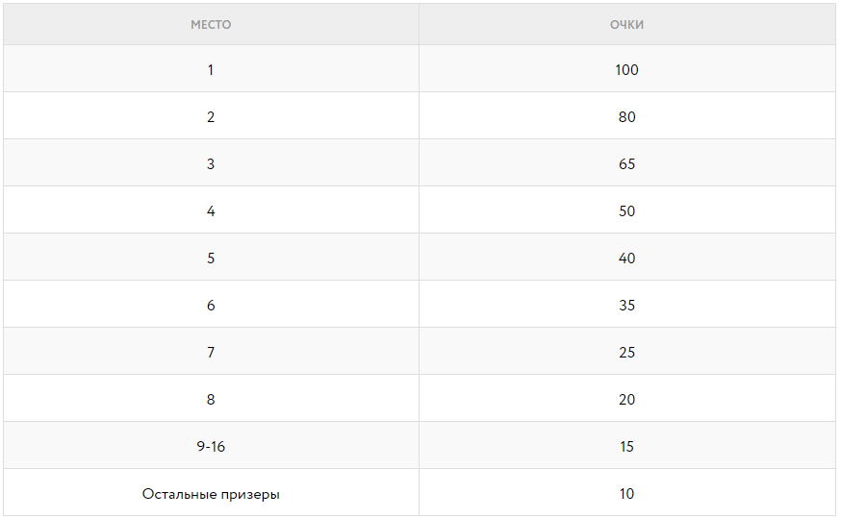Image resolution: width=841 pixels, height=518 pixels.
Task: Click the 40 points value
Action: coord(626,259)
